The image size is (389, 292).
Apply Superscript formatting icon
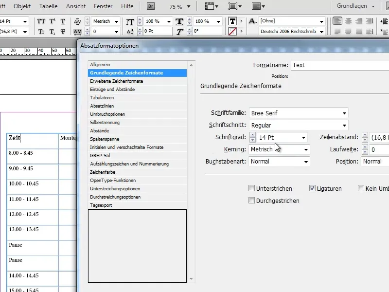53,21
